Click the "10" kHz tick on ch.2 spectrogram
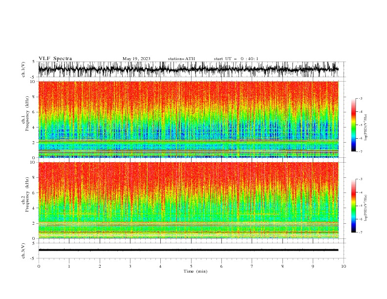The image size is (387, 299). (33, 162)
